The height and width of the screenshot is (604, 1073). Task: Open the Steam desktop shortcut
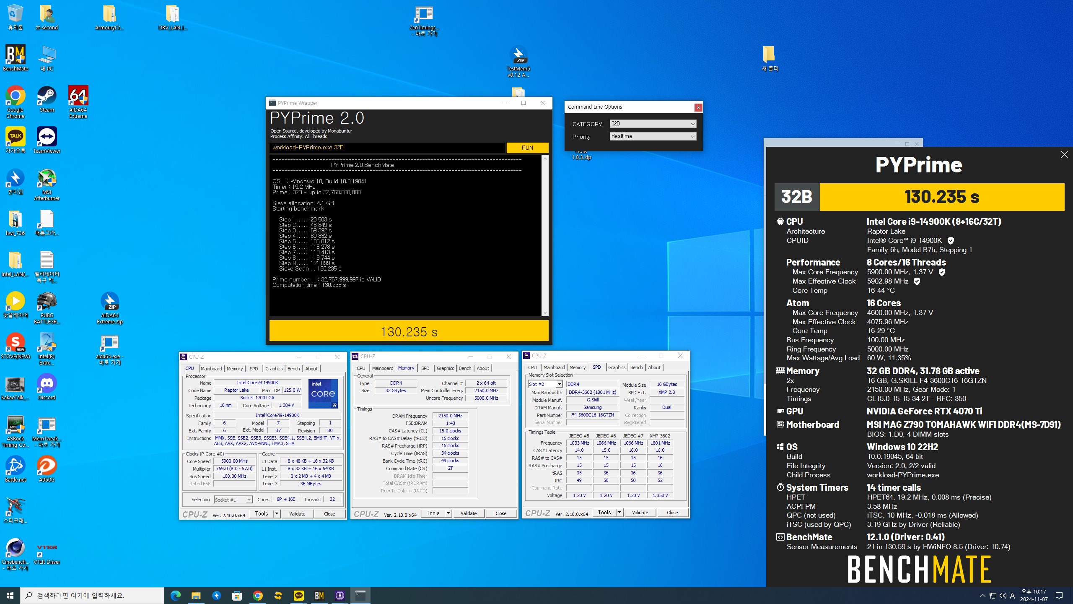[47, 99]
